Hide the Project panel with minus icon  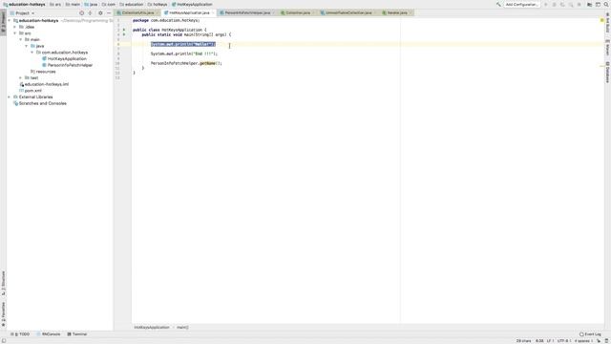point(109,12)
